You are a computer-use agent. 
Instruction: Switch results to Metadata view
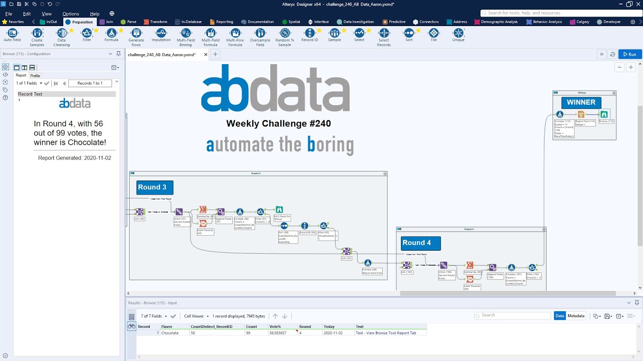[576, 316]
